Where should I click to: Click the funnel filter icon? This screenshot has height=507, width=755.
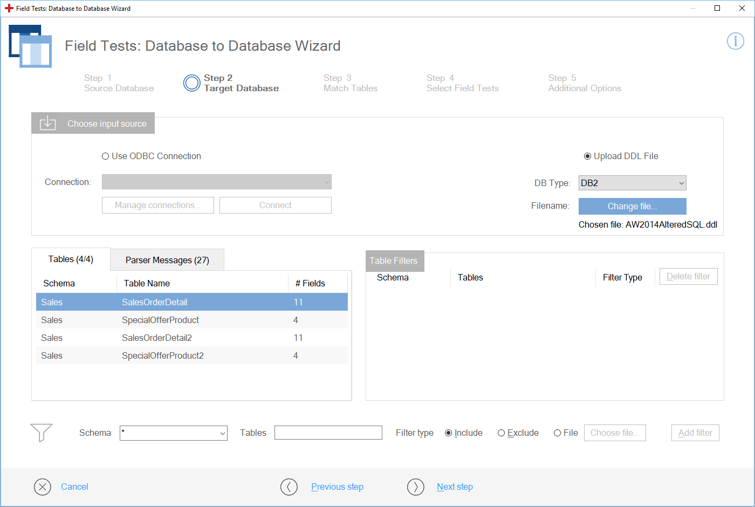[42, 433]
